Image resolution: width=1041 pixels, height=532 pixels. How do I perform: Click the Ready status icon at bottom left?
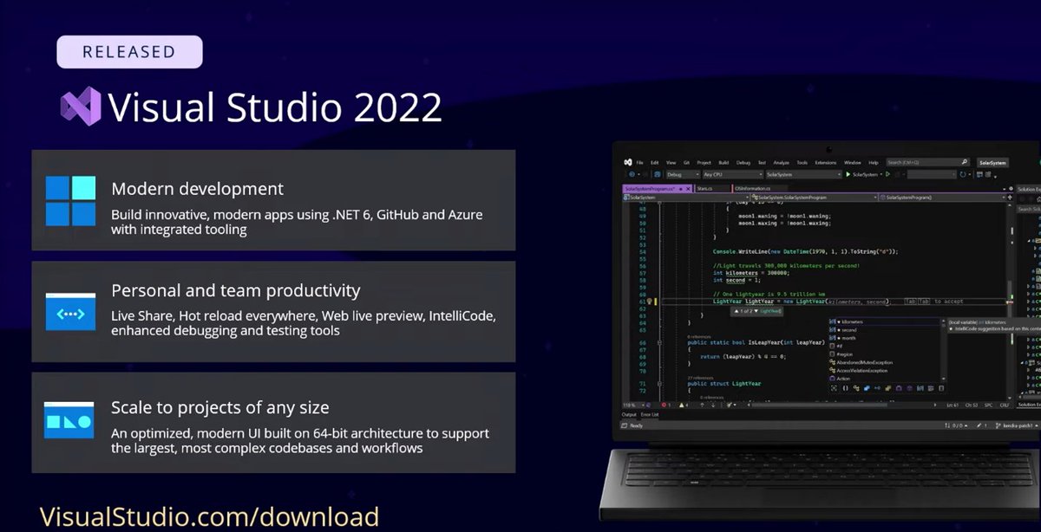(x=625, y=425)
